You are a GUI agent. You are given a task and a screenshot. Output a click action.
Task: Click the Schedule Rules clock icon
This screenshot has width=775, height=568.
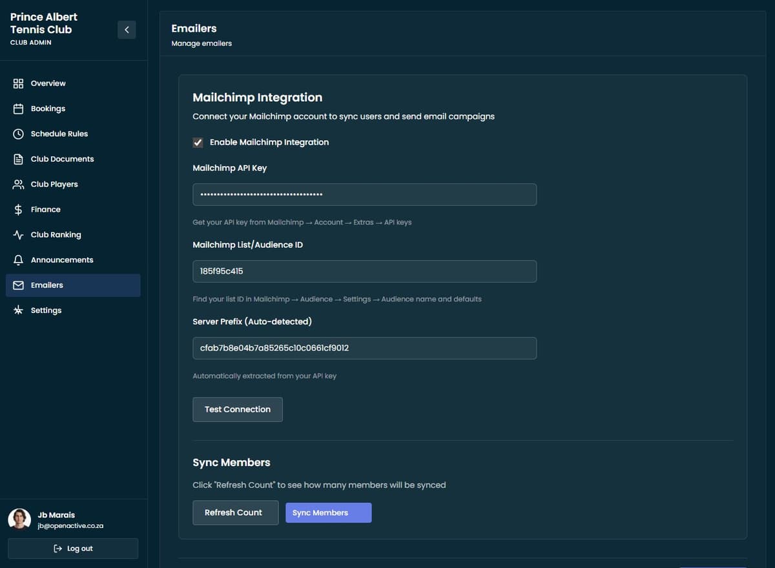pos(19,134)
